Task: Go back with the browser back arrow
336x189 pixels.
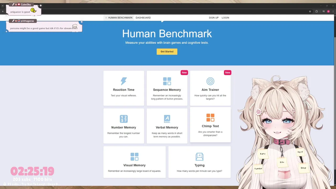Action: 3,11
